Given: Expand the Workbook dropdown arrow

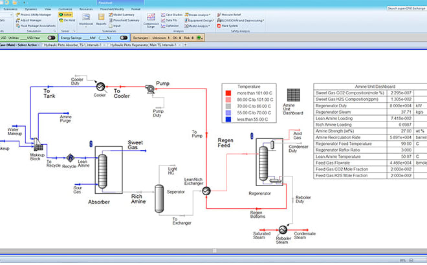Looking at the screenshot, I should (x=86, y=27).
